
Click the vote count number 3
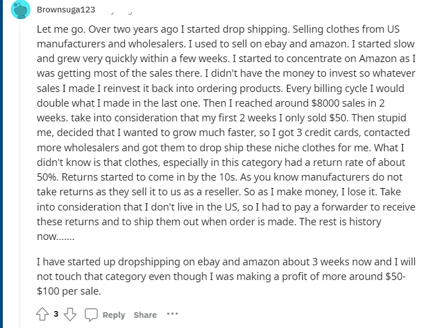56,314
